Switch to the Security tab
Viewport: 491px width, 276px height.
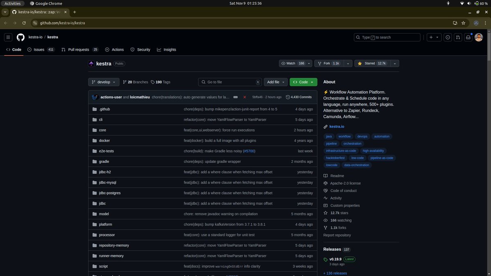140,49
